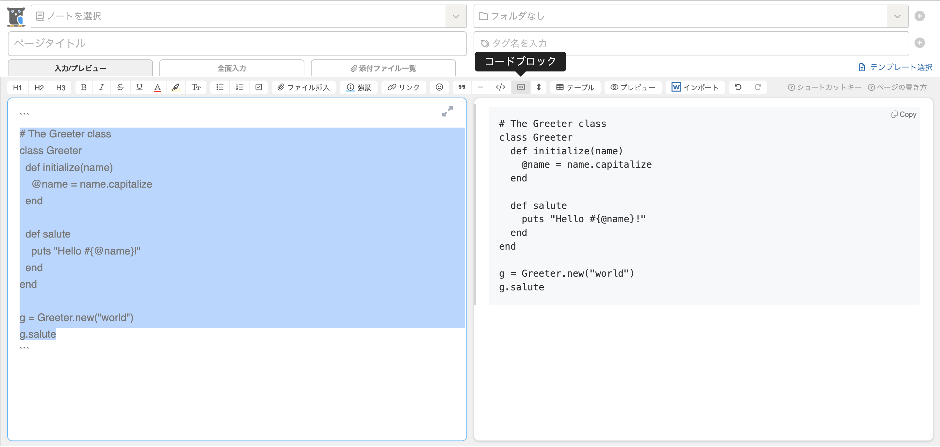
Task: Insert a blockquote
Action: point(461,87)
